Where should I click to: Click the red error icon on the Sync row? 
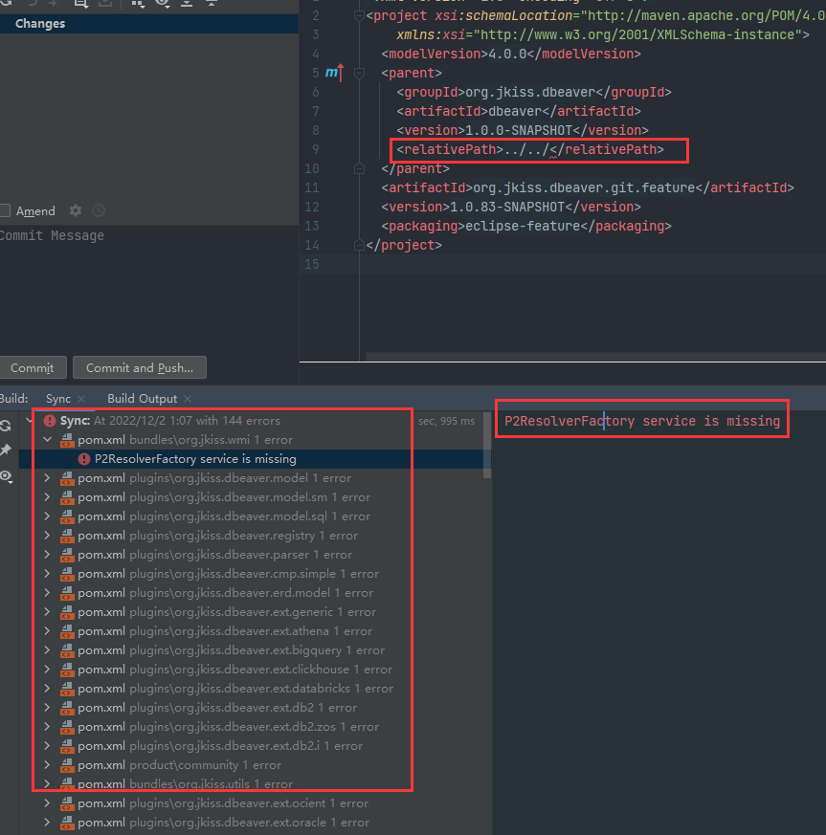[50, 420]
